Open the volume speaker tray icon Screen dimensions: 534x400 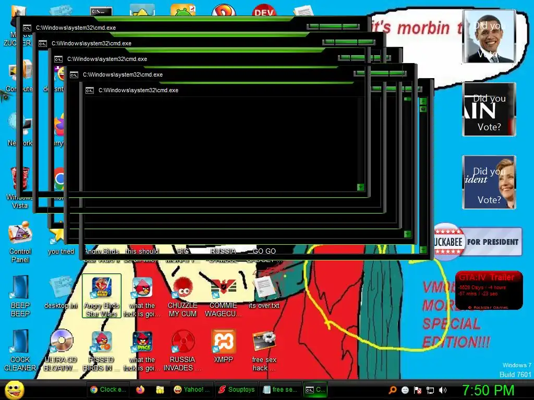[x=443, y=390]
